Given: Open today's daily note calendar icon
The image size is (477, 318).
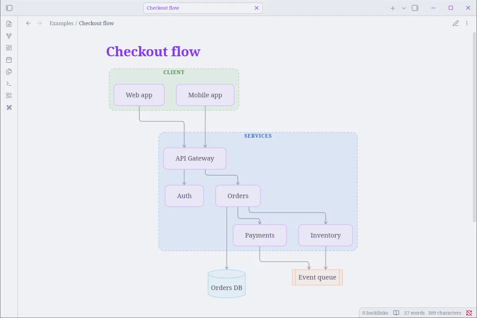Looking at the screenshot, I should (x=9, y=60).
